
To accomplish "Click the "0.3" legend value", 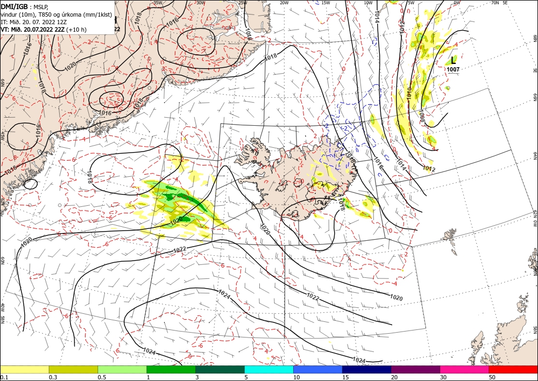I will point(53,377).
